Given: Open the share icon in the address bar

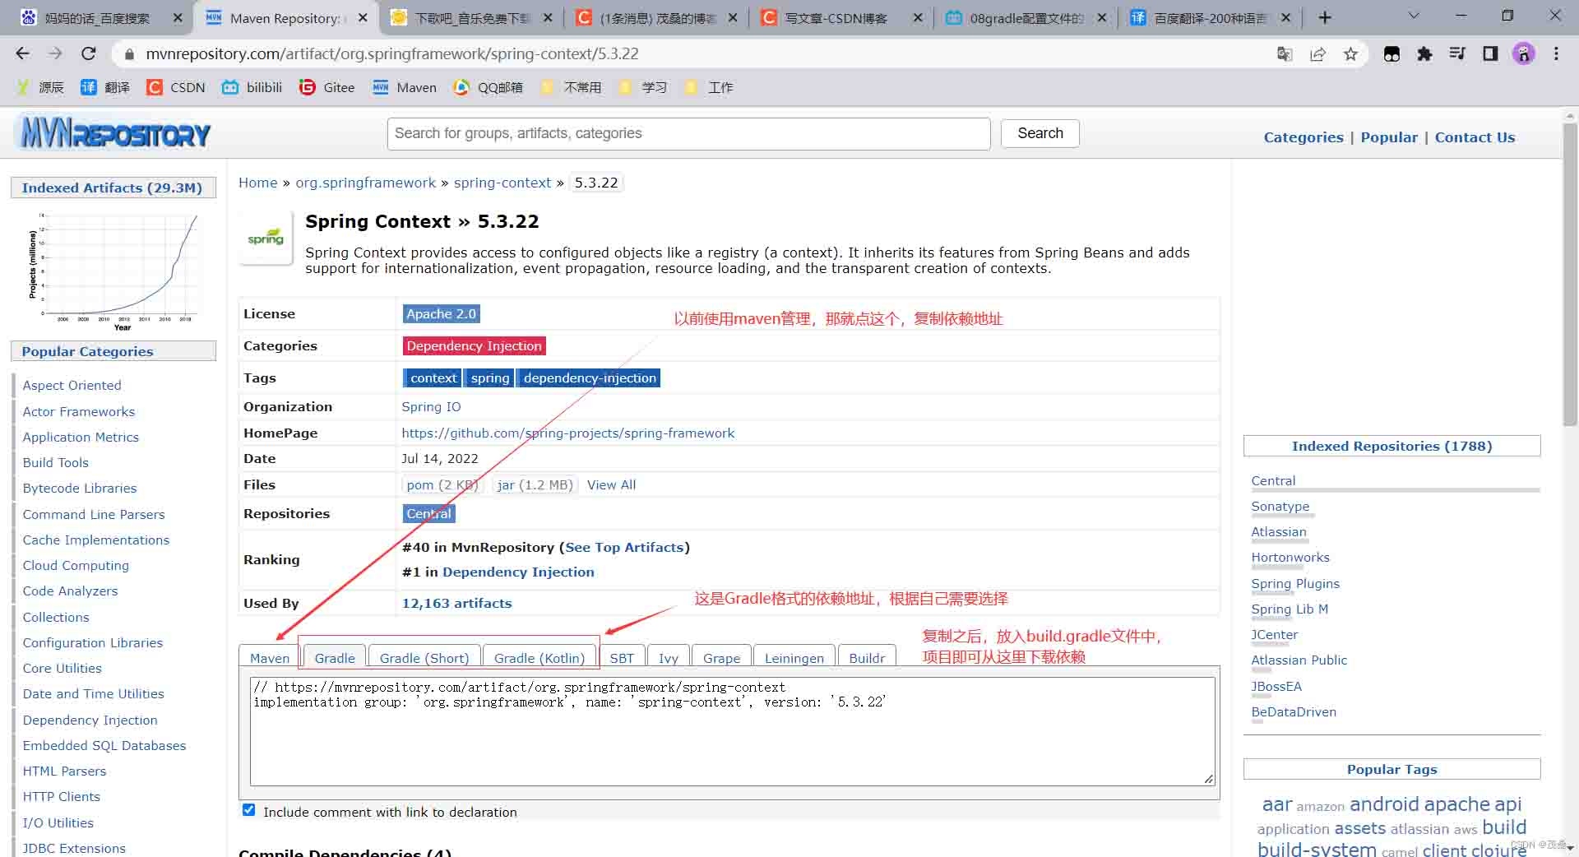Looking at the screenshot, I should [x=1317, y=53].
